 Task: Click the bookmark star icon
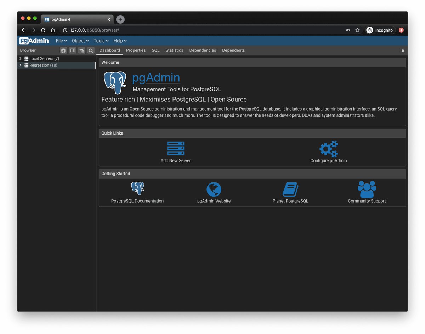point(358,30)
